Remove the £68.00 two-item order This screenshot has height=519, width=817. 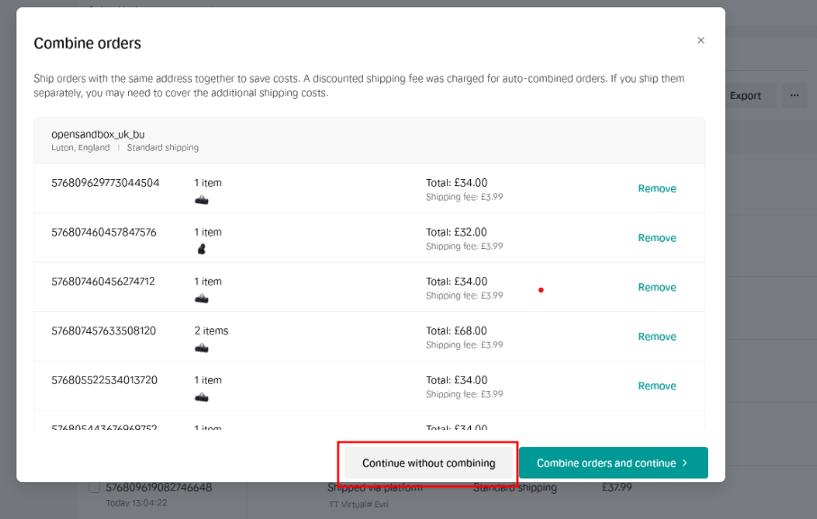[x=657, y=336]
